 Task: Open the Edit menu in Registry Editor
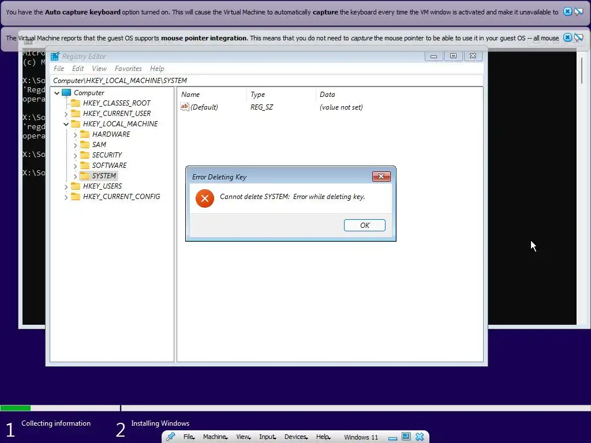tap(78, 69)
